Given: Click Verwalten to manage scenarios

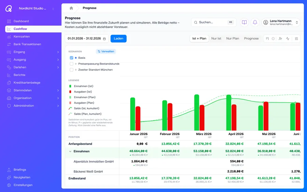Looking at the screenshot, I should pos(106,51).
